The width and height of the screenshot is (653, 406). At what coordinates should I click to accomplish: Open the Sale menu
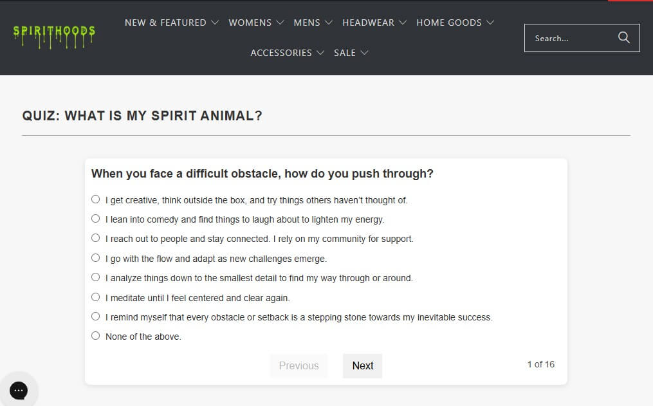pos(351,53)
